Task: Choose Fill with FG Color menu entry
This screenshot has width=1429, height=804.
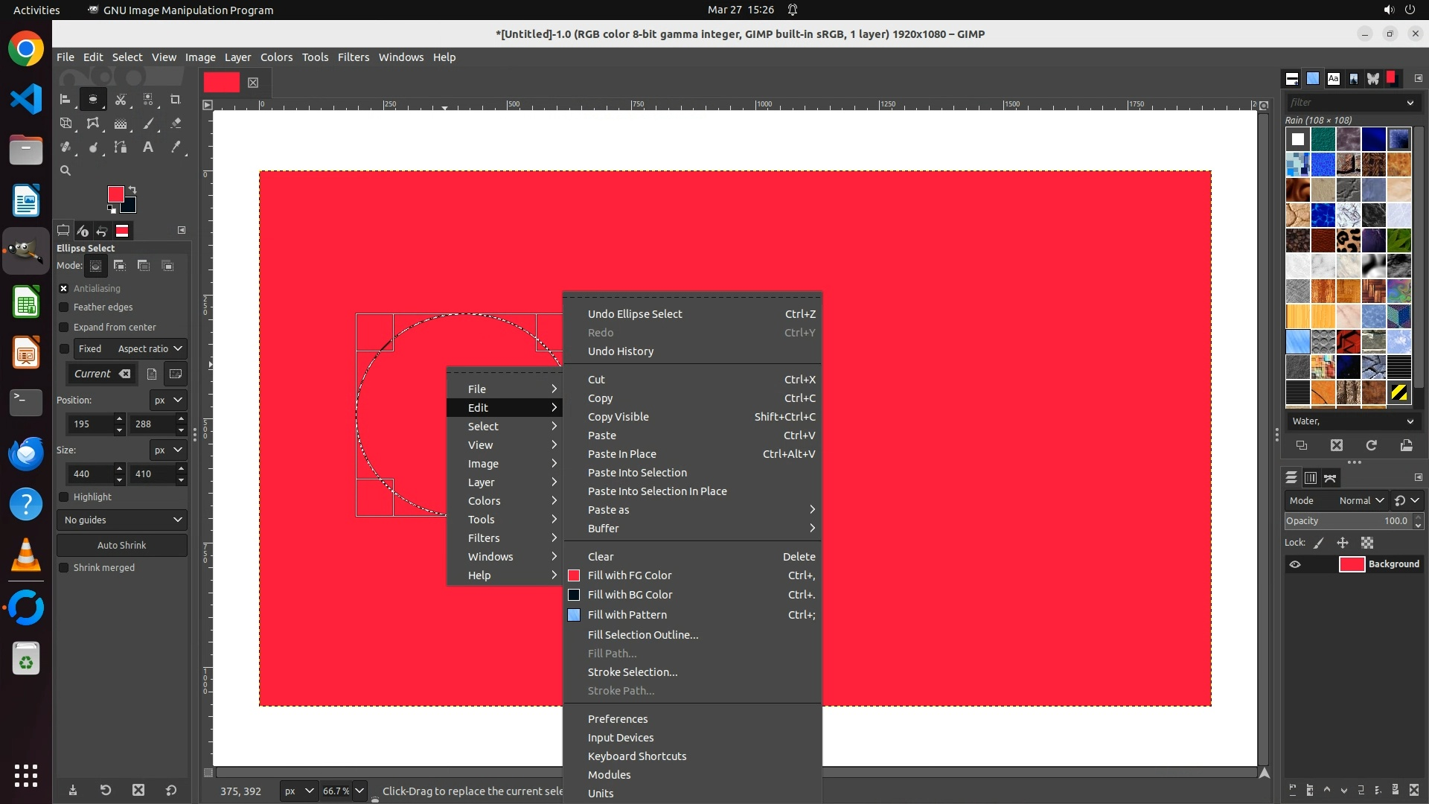Action: pos(630,575)
